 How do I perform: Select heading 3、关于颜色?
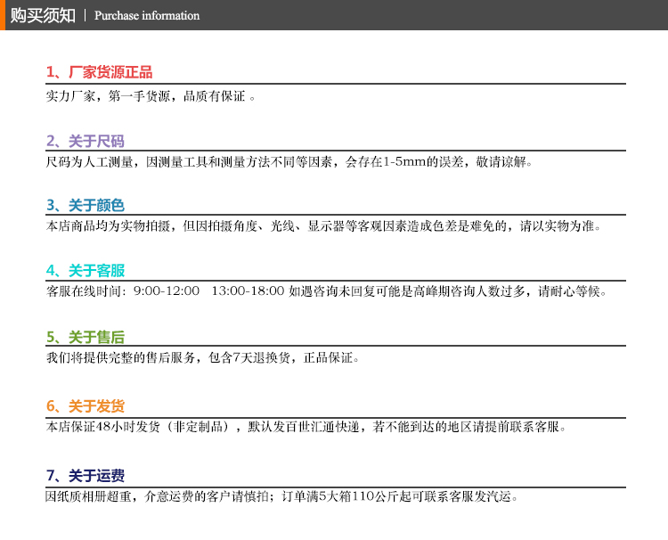[86, 205]
